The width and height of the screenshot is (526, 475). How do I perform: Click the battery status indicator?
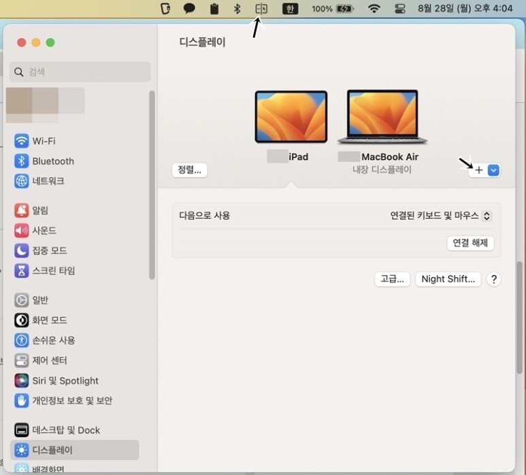(333, 9)
